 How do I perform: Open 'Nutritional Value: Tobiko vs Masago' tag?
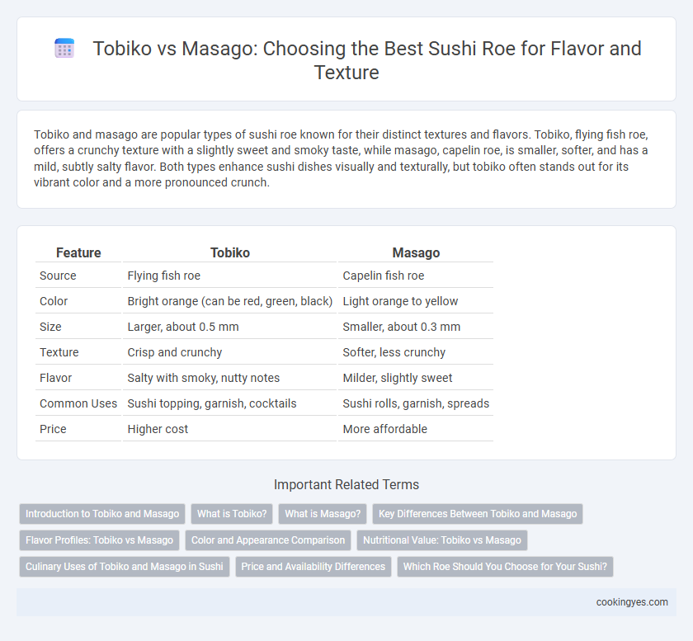(x=442, y=540)
